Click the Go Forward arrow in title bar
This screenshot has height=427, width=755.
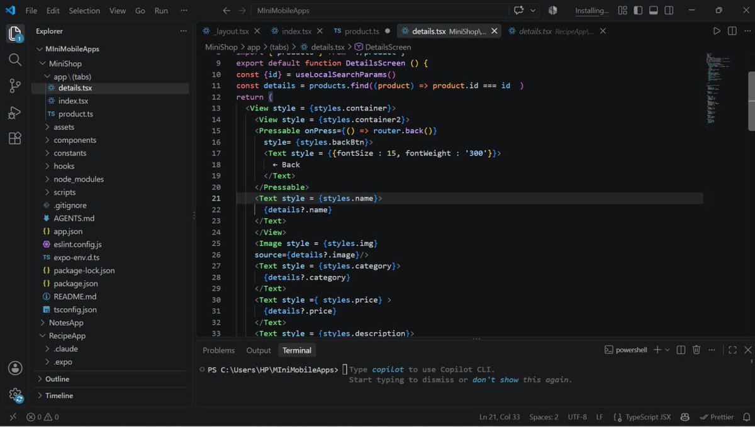click(x=242, y=11)
